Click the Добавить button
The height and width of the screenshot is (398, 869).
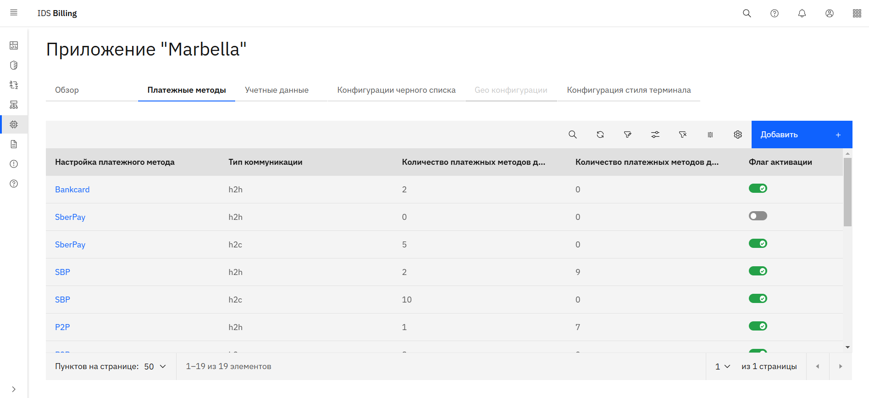coord(801,135)
